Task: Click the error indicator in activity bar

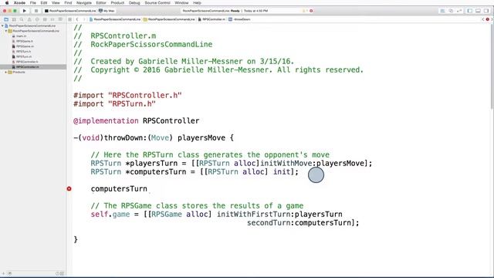Action: coord(311,11)
